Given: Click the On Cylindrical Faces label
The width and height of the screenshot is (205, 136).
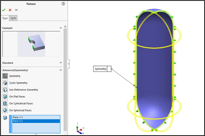Looking at the screenshot, I should point(21,104).
